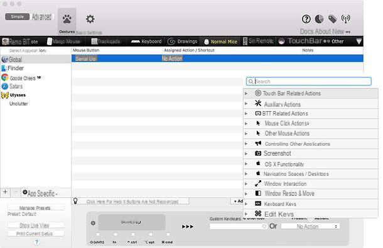
Task: Open help for unrecognized buttons
Action: [132, 202]
